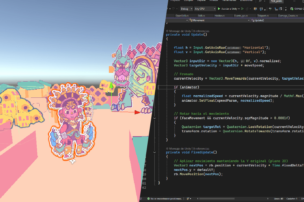The height and width of the screenshot is (202, 304).
Task: Click the Hot Reload flame icon
Action: click(x=247, y=9)
